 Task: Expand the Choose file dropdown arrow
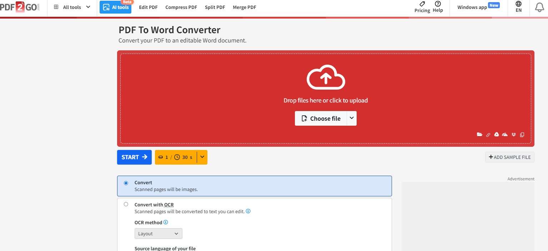[x=352, y=119]
